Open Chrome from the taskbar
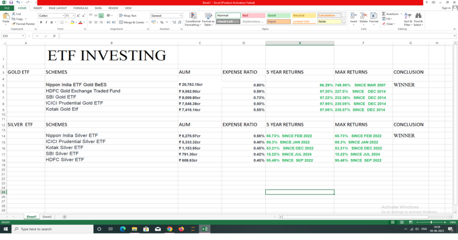 click(x=170, y=229)
